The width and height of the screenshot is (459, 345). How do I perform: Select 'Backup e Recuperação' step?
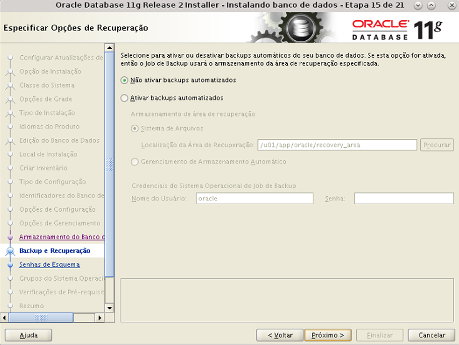click(x=55, y=250)
